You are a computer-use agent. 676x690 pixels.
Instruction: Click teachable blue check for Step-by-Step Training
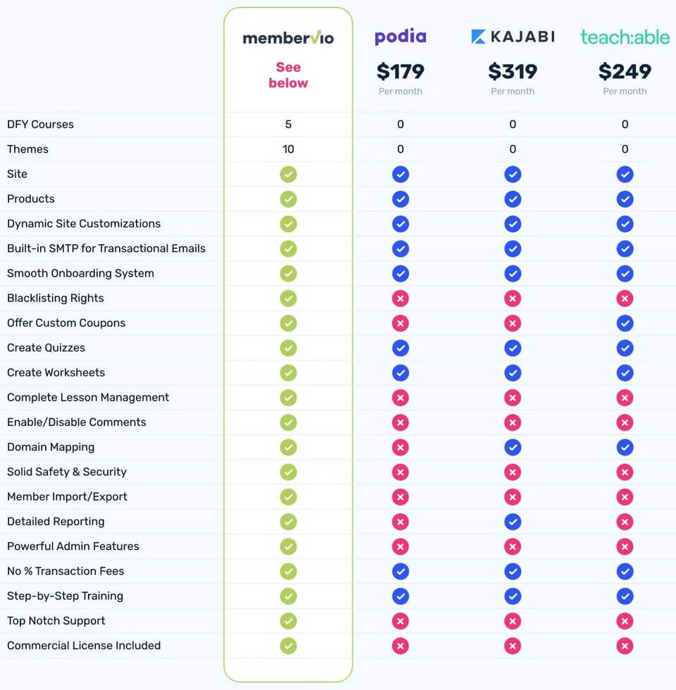[625, 596]
